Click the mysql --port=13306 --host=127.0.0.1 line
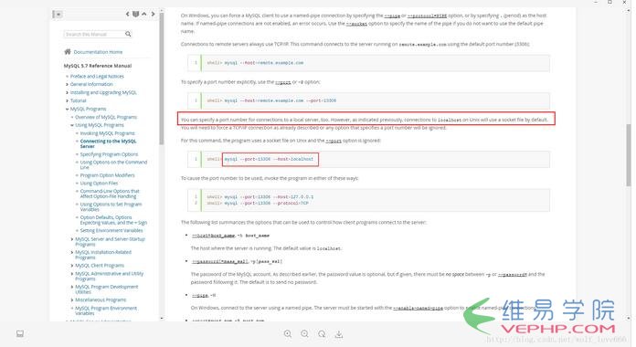The height and width of the screenshot is (347, 636). pyautogui.click(x=260, y=197)
